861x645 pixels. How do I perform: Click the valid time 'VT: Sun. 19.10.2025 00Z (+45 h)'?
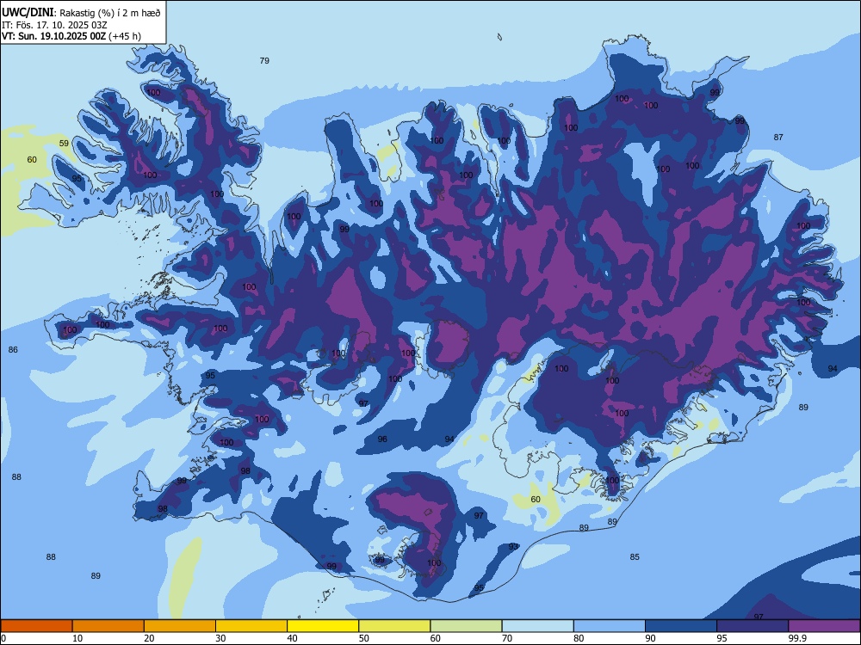click(71, 36)
